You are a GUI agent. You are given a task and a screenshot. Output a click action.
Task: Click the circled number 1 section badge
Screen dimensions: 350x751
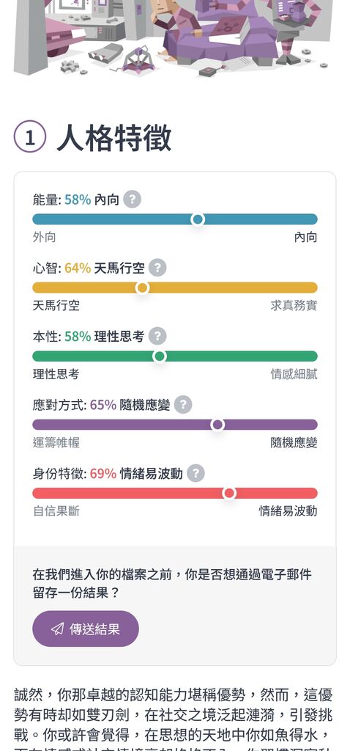(x=29, y=137)
